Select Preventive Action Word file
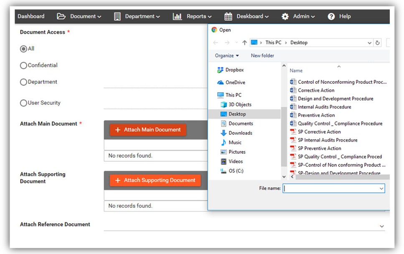The height and width of the screenshot is (254, 404). [312, 115]
